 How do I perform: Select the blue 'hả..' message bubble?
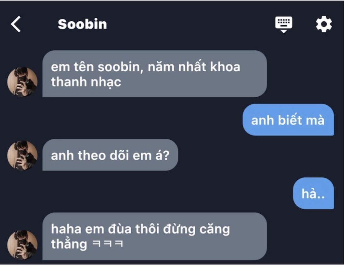(x=313, y=194)
